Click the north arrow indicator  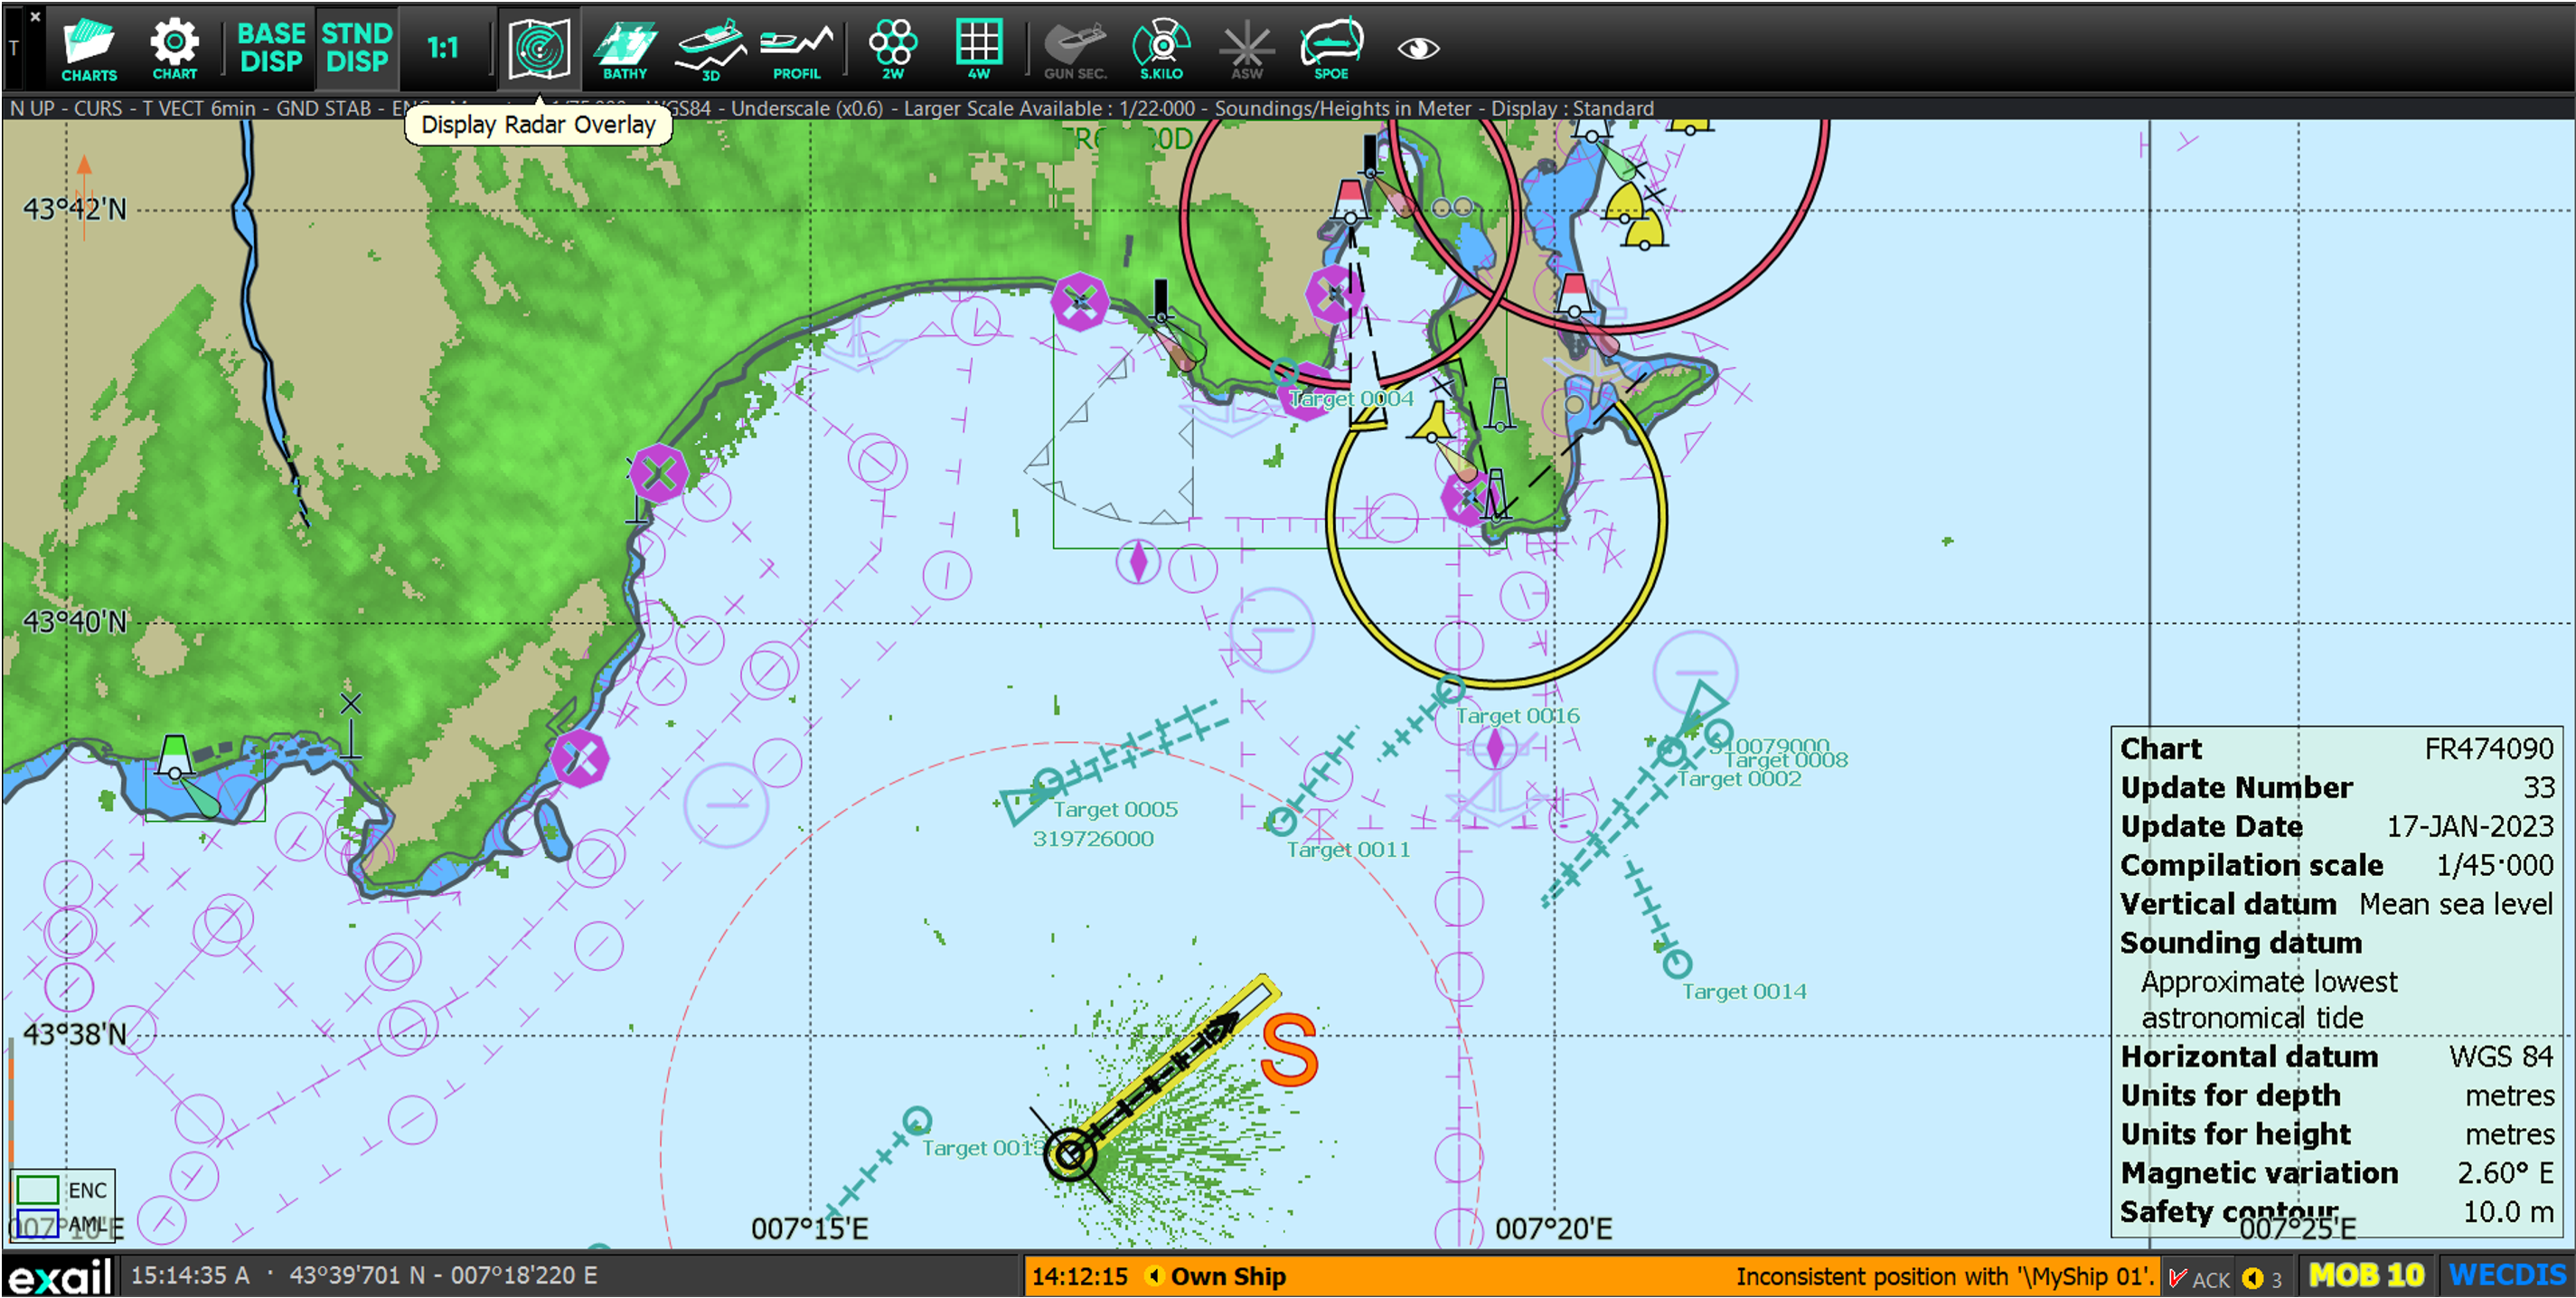tap(84, 198)
